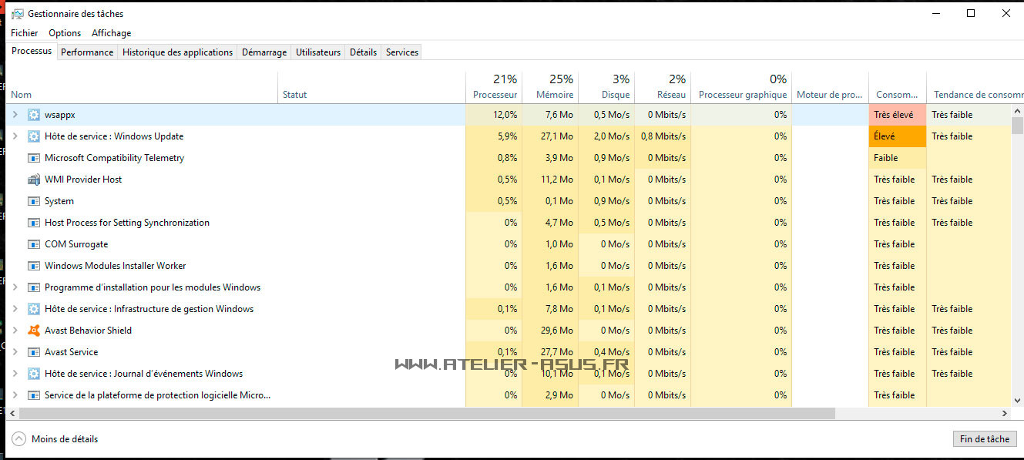Image resolution: width=1024 pixels, height=460 pixels.
Task: Click the Journal d'événements Windows gear icon
Action: [33, 374]
